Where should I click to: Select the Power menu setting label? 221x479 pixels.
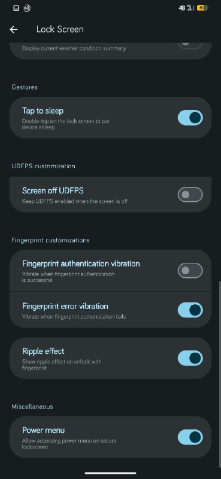coord(43,430)
